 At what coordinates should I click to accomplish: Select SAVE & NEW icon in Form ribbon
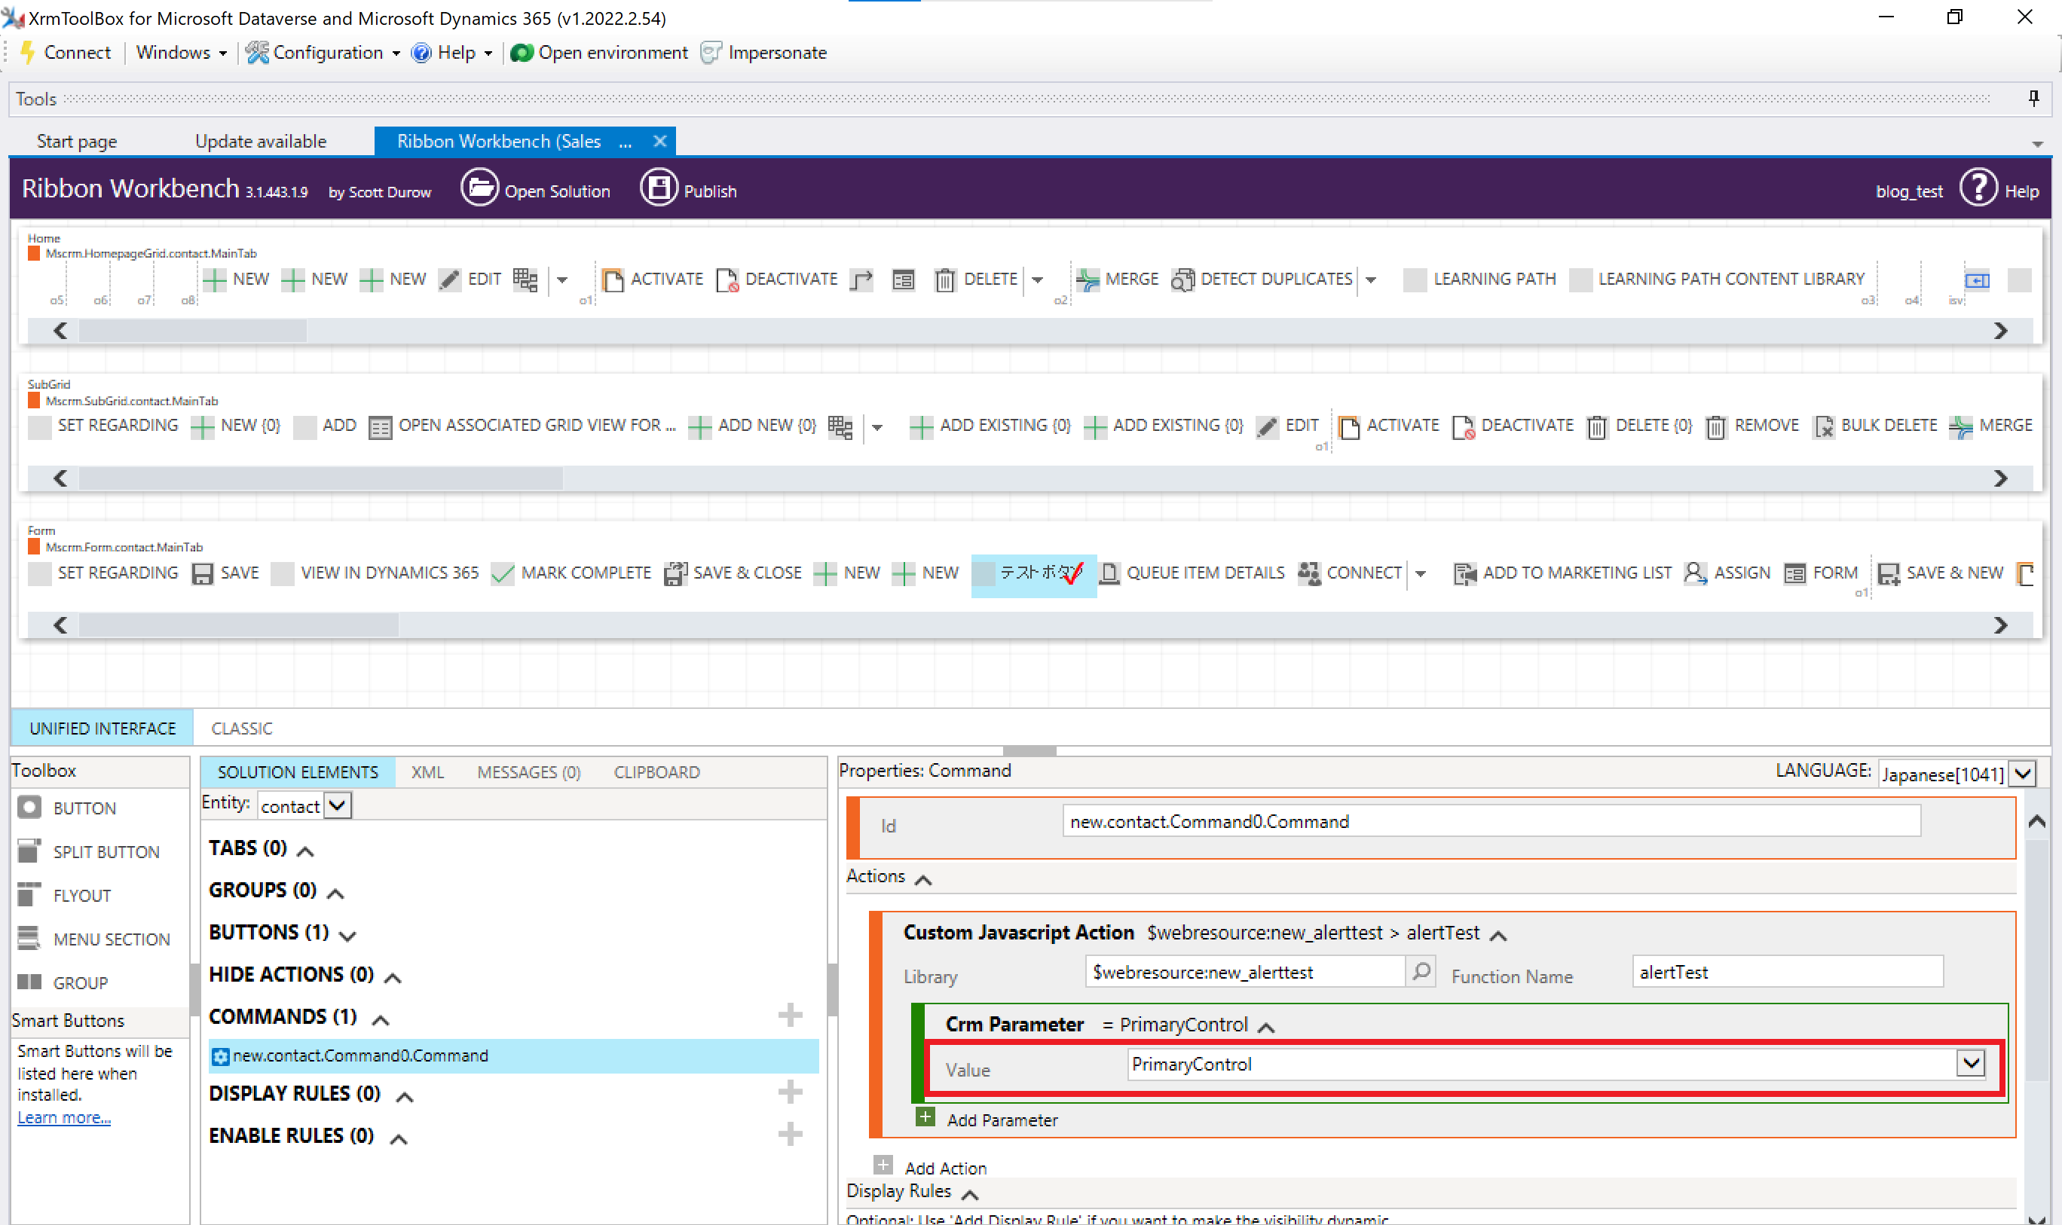click(1889, 574)
